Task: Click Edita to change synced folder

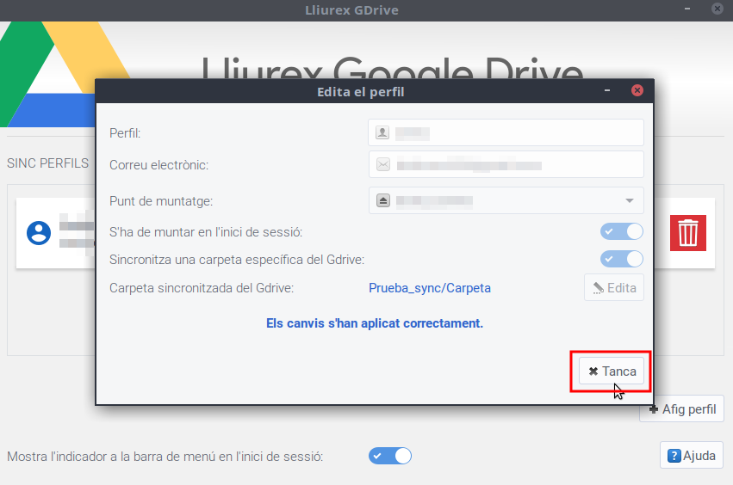Action: click(x=613, y=288)
